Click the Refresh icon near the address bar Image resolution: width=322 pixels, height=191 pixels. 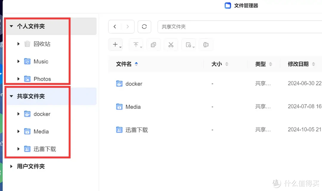click(144, 27)
